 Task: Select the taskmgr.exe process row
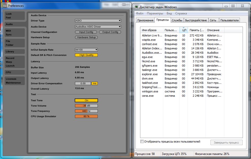[x=191, y=70]
